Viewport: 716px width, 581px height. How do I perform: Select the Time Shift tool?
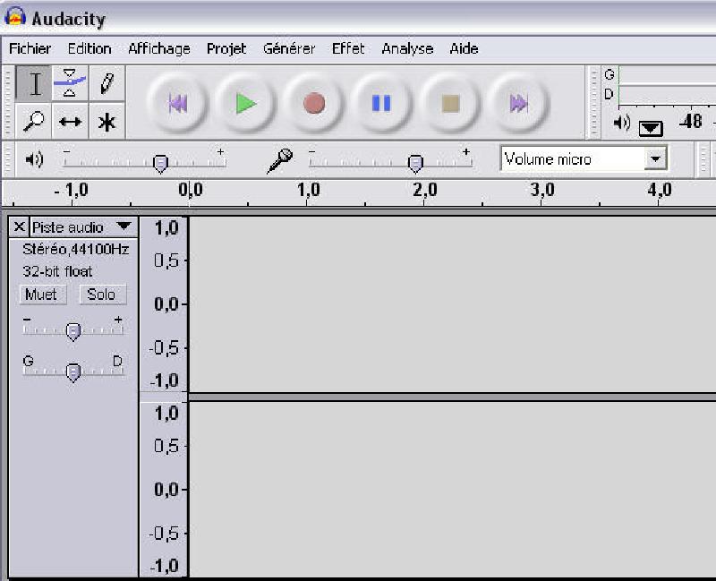[x=70, y=121]
